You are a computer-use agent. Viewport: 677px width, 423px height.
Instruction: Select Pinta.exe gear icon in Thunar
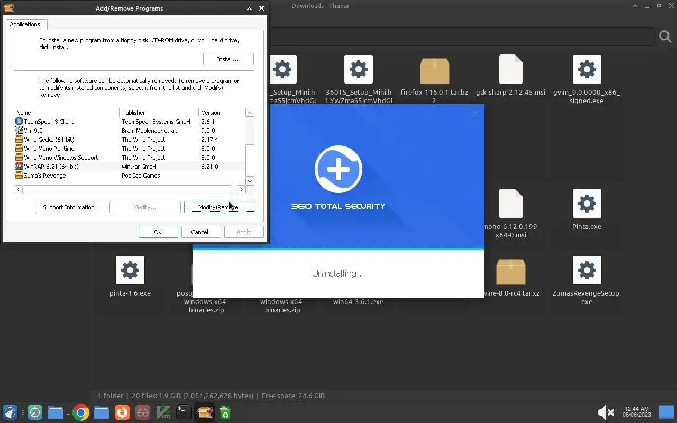click(x=587, y=204)
